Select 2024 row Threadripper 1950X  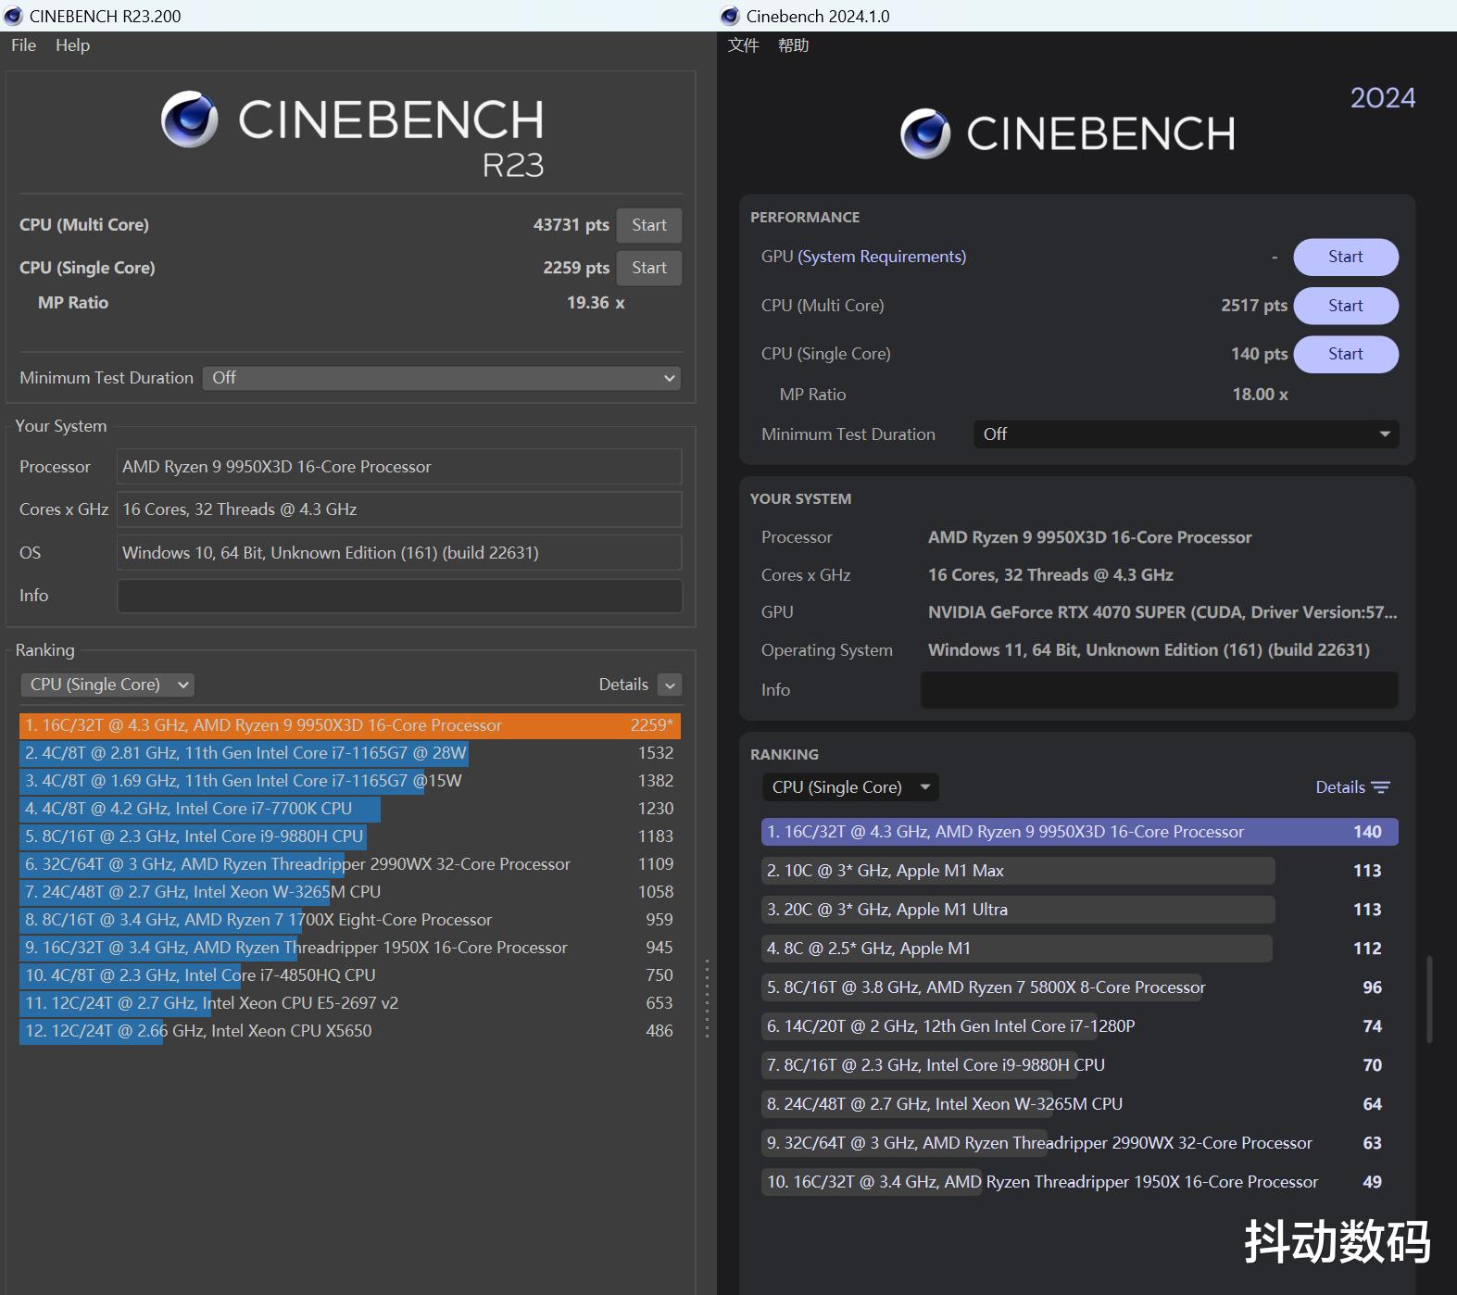(x=1080, y=1182)
